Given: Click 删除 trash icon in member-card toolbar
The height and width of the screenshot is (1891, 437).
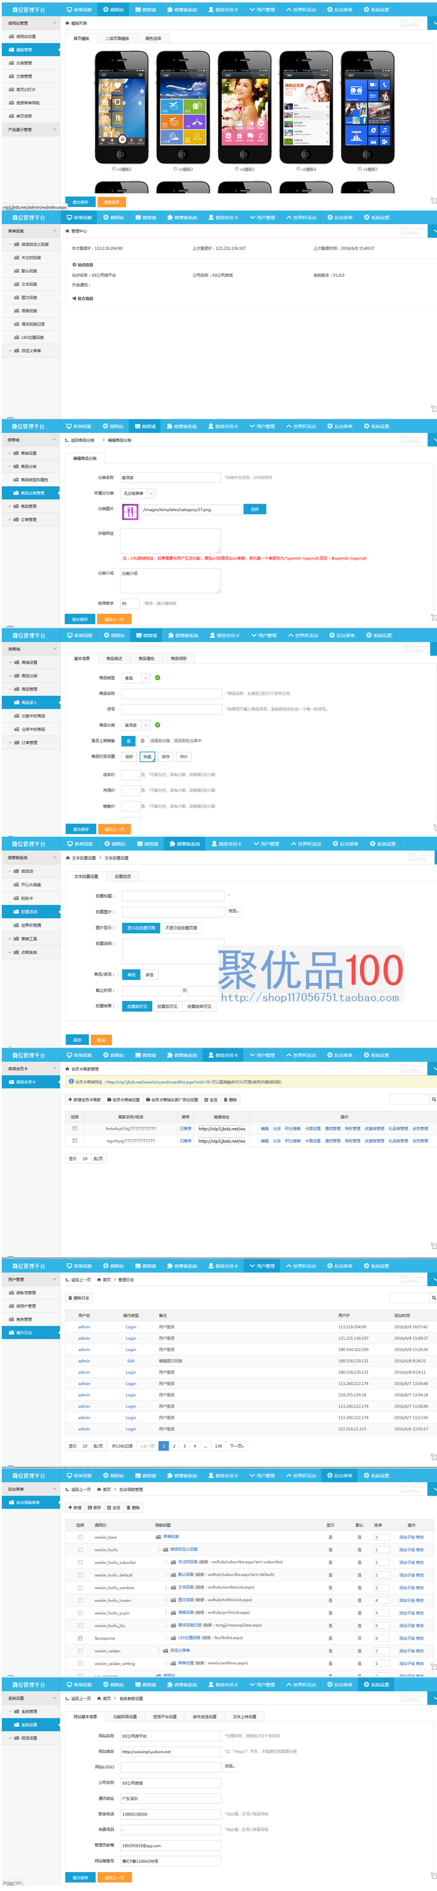Looking at the screenshot, I should [225, 1100].
